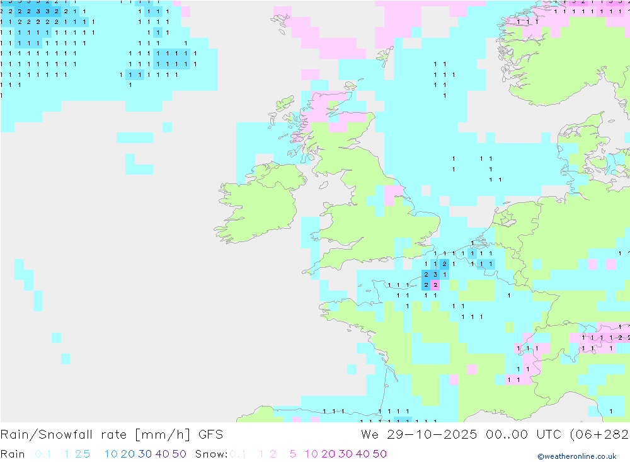The image size is (630, 462).
Task: Pick rain legend value 30
Action: tap(145, 454)
